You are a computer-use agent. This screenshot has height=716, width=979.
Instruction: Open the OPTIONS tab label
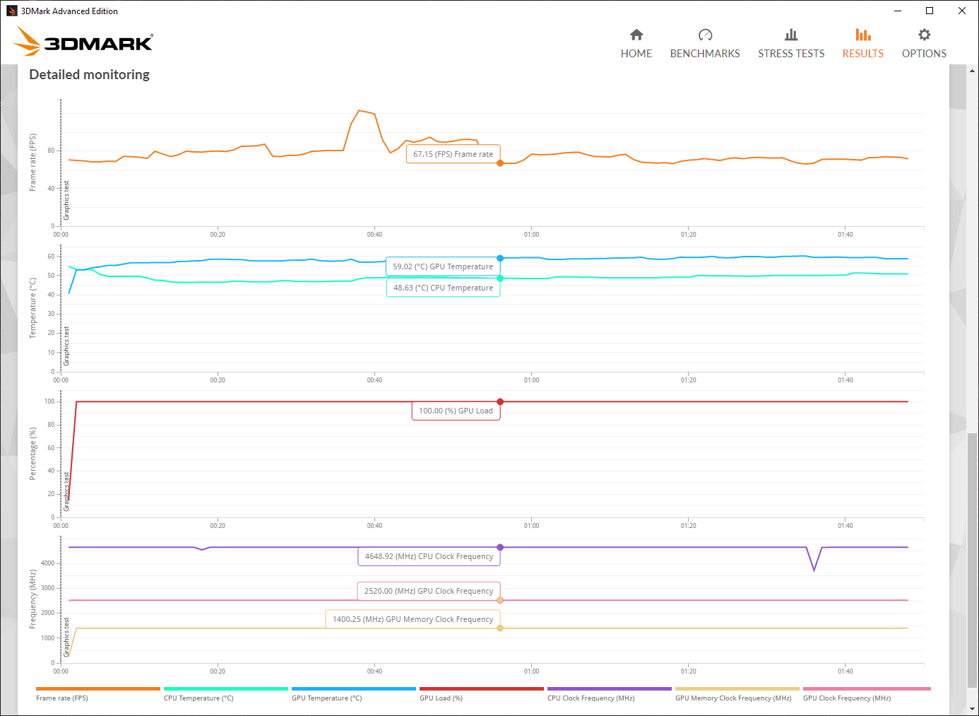click(924, 54)
